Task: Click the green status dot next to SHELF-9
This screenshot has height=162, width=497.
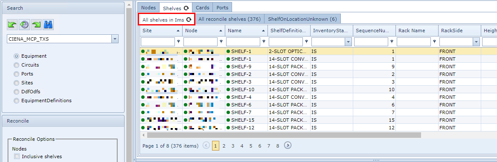Action: [x=228, y=67]
